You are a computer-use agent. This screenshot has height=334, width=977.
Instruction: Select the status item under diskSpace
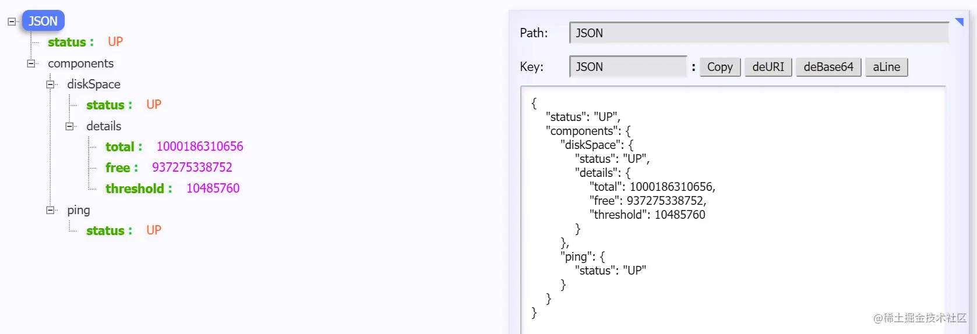coord(124,105)
